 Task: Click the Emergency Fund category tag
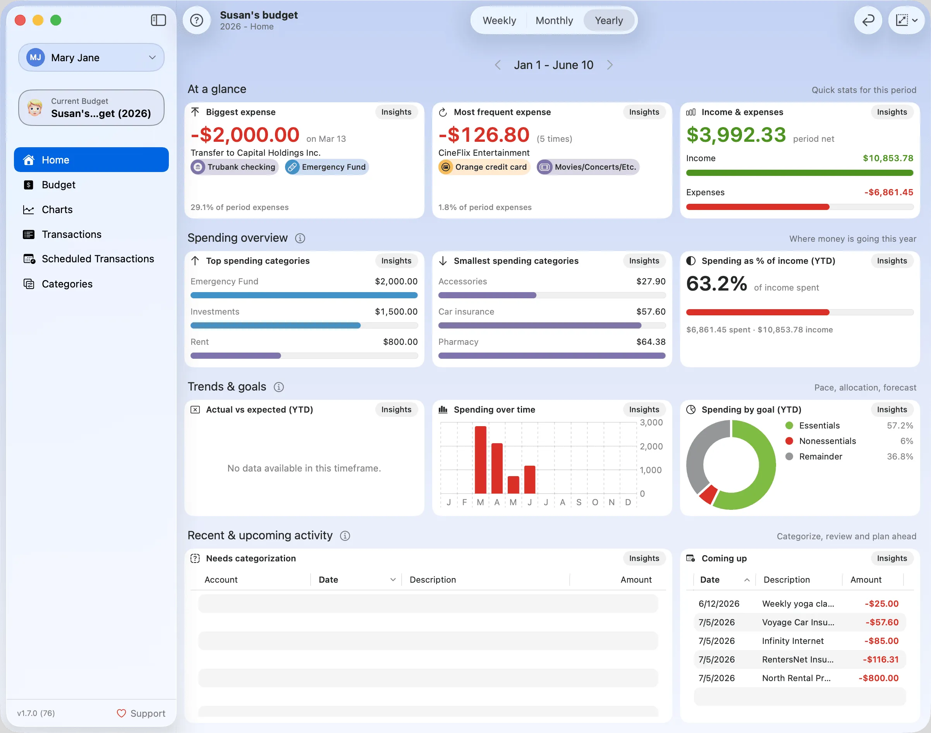(327, 167)
